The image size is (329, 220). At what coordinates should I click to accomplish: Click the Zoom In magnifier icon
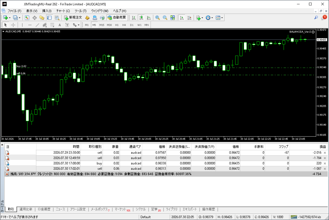pos(157,18)
